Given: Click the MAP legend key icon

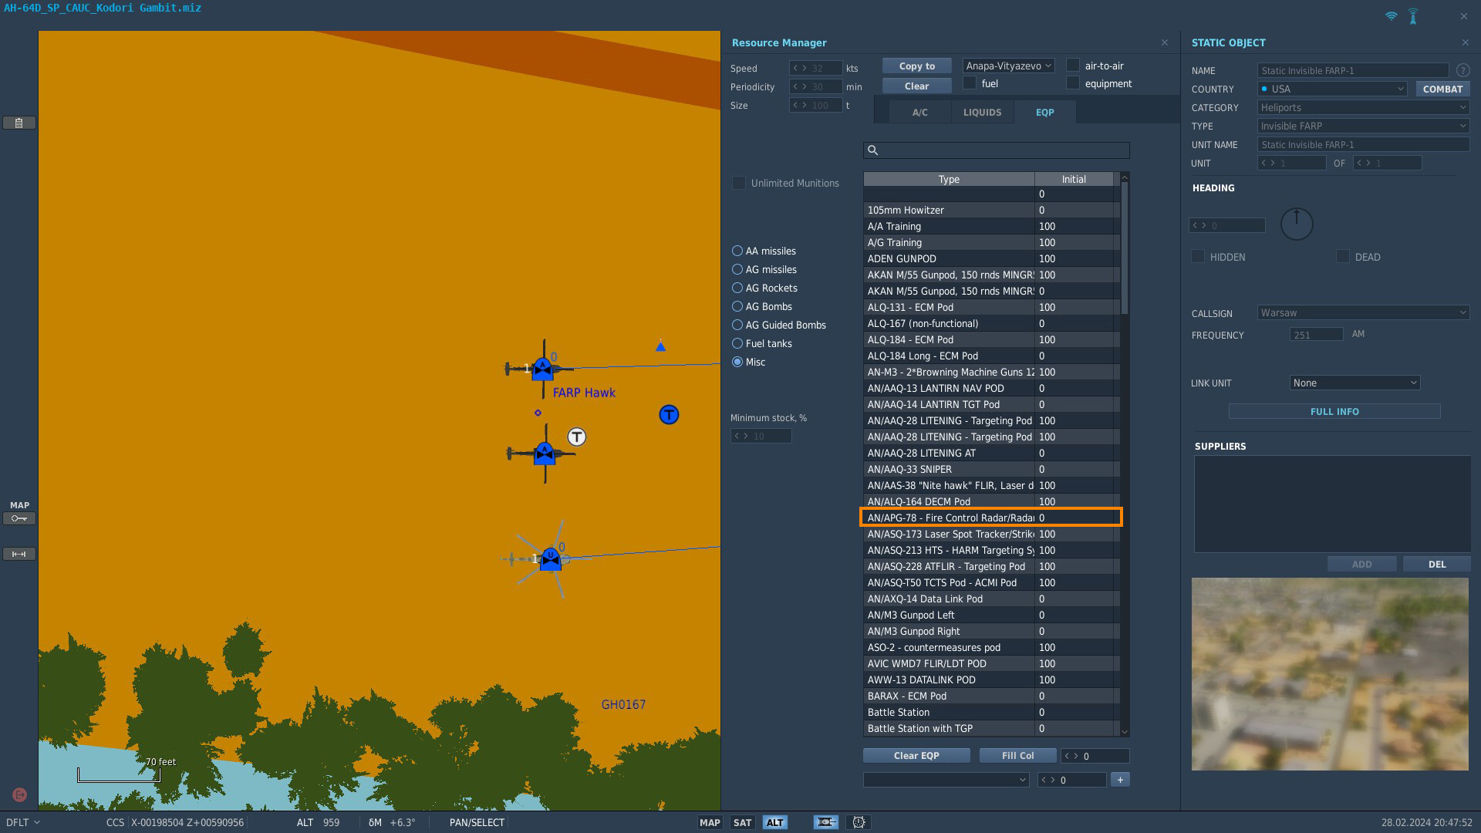Looking at the screenshot, I should pos(19,518).
